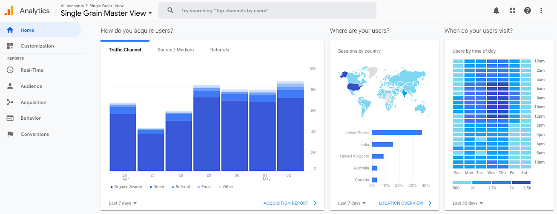Click the 'Users by time of day' heading
Image resolution: width=557 pixels, height=214 pixels.
[x=474, y=51]
